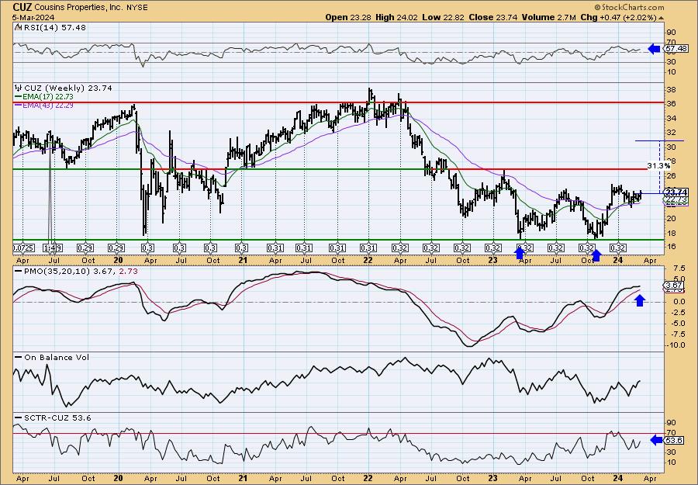
Task: Click the 38 label on price axis
Action: click(x=671, y=89)
